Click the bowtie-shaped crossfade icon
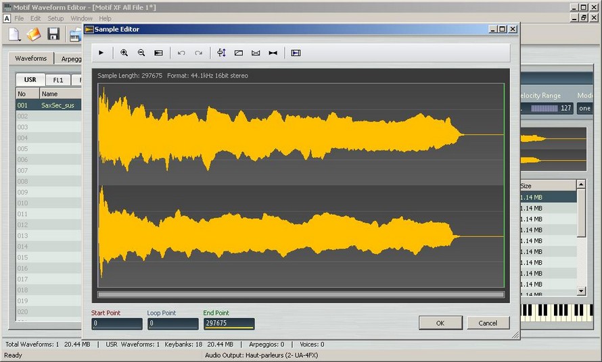Viewport: 602px width, 362px height. [x=273, y=53]
